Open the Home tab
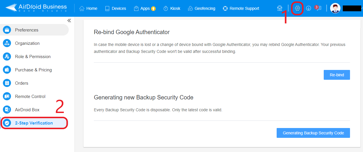 pos(88,8)
